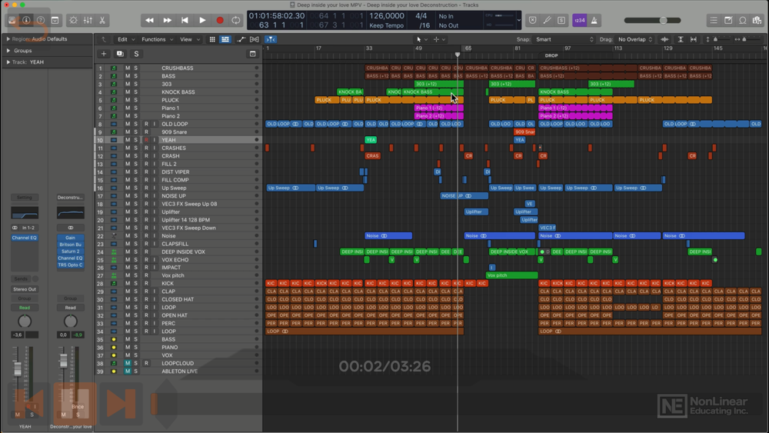This screenshot has height=433, width=769.
Task: Open the Mixer from control bar
Action: point(88,20)
